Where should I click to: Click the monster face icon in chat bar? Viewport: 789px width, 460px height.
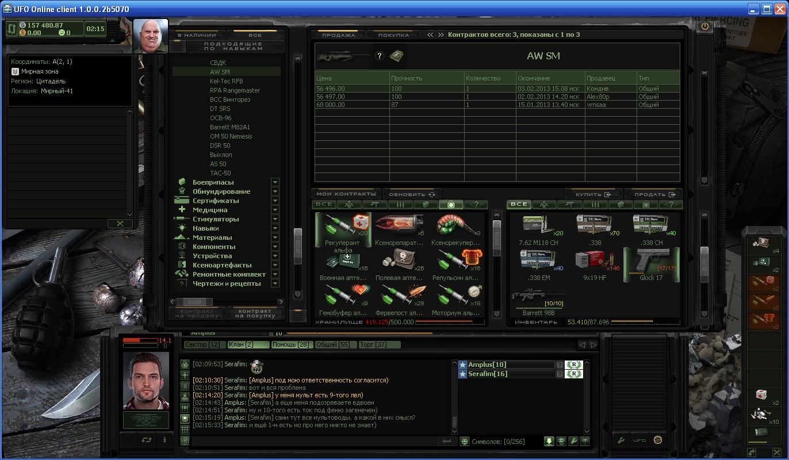[x=561, y=441]
